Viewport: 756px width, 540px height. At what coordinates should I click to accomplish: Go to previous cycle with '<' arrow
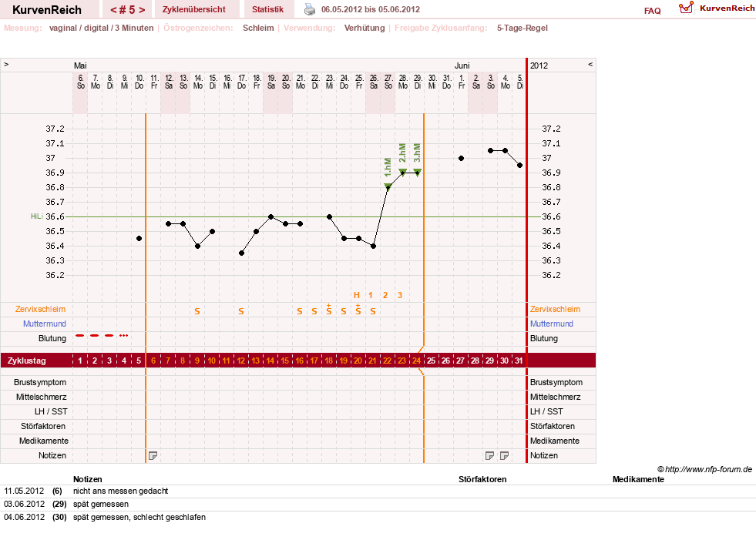click(x=114, y=10)
